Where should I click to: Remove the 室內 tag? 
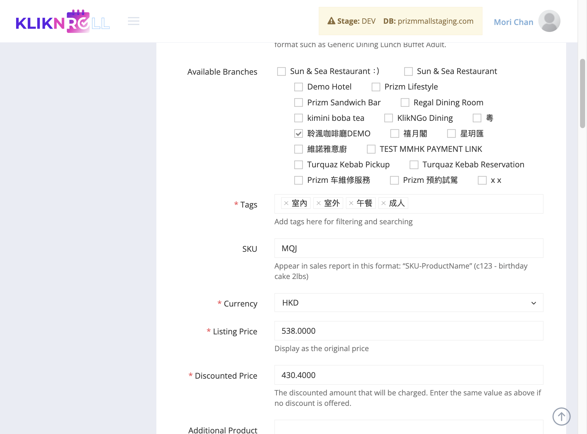coord(286,203)
